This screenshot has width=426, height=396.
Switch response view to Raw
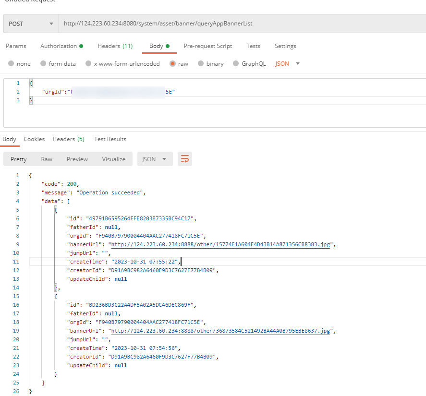(x=47, y=159)
